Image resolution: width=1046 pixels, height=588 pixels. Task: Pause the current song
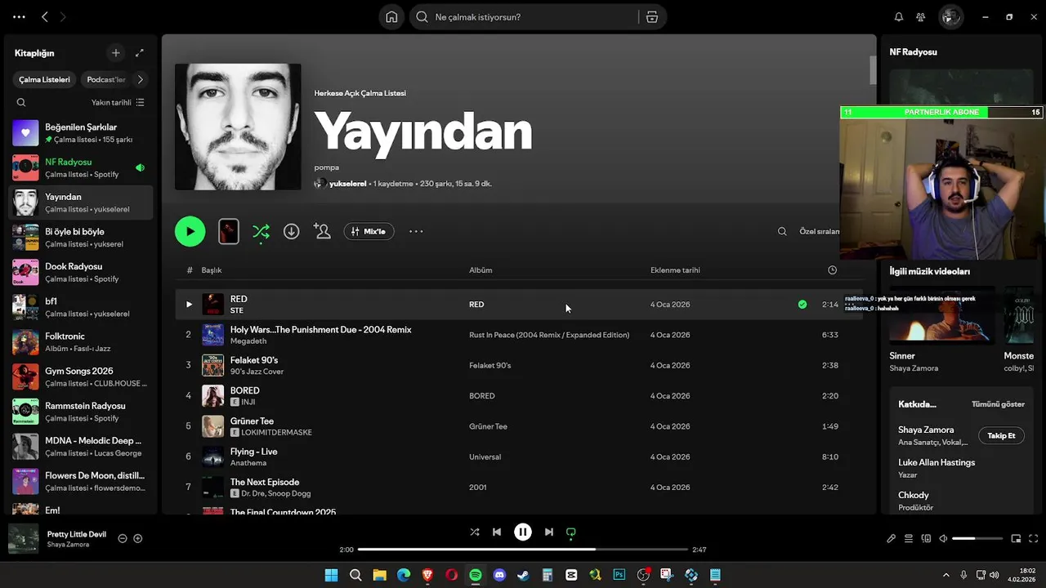click(x=523, y=532)
